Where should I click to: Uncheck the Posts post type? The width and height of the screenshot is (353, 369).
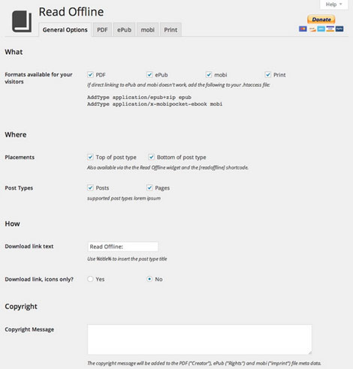tap(90, 187)
